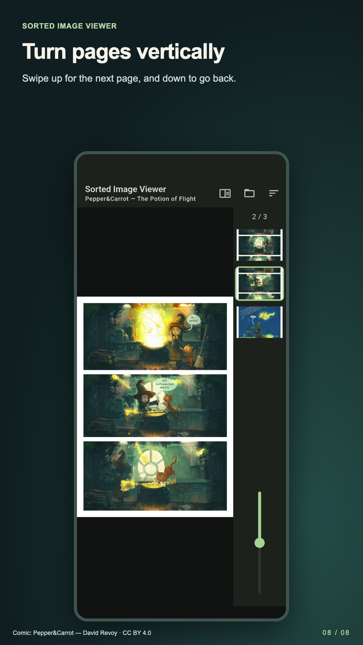Click the 'Sorted Image Viewer' app title

(125, 189)
